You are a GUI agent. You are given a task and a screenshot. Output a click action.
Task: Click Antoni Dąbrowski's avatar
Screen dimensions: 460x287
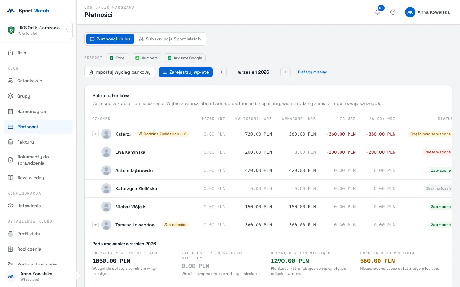tap(106, 170)
